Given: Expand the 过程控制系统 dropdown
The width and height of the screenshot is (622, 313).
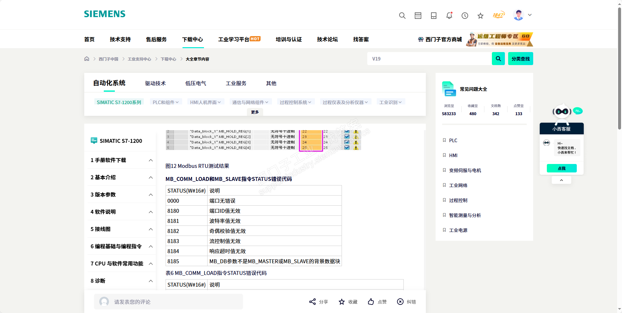Looking at the screenshot, I should (x=295, y=102).
